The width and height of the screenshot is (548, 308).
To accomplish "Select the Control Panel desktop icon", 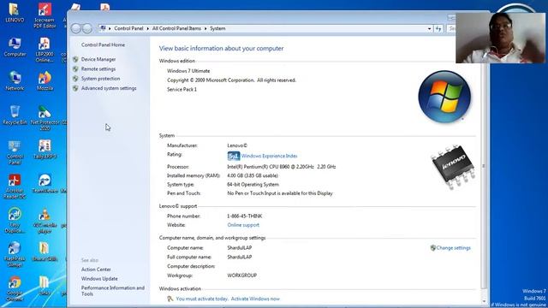I will pos(15,152).
